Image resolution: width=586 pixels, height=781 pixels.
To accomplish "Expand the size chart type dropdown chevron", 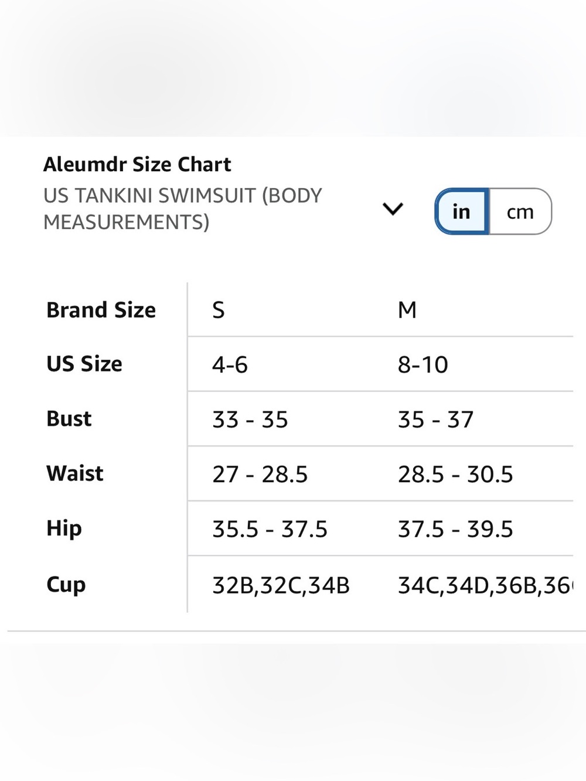I will coord(393,209).
